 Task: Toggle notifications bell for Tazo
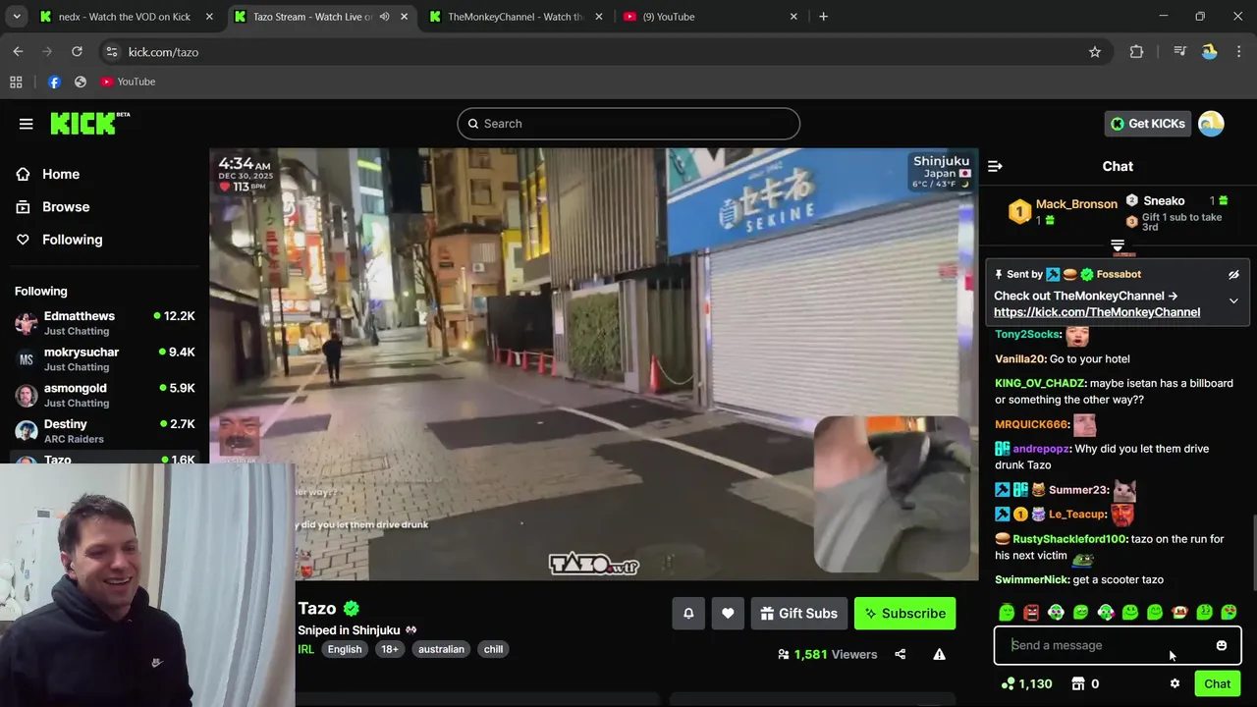(x=688, y=614)
